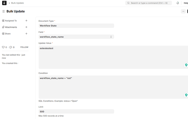Click the Document Type input field
This screenshot has width=188, height=119.
pos(76,26)
